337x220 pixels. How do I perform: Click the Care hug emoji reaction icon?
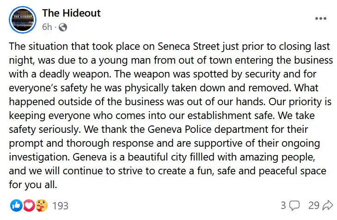tap(41, 205)
